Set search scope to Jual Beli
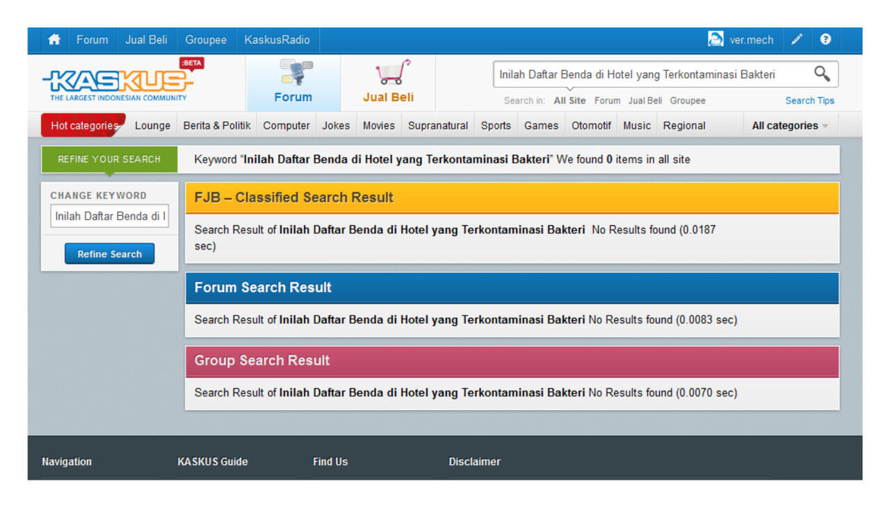Image resolution: width=890 pixels, height=508 pixels. click(645, 101)
